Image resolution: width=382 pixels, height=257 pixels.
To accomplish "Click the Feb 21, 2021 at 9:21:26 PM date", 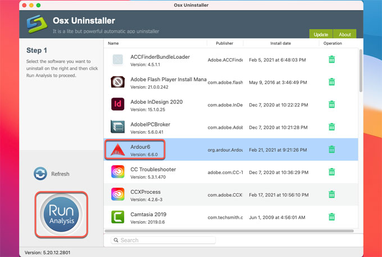I will pos(278,150).
